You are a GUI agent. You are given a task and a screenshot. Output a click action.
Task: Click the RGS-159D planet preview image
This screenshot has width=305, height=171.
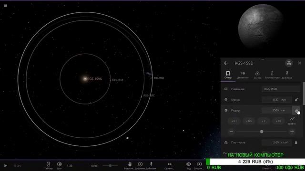point(261,26)
